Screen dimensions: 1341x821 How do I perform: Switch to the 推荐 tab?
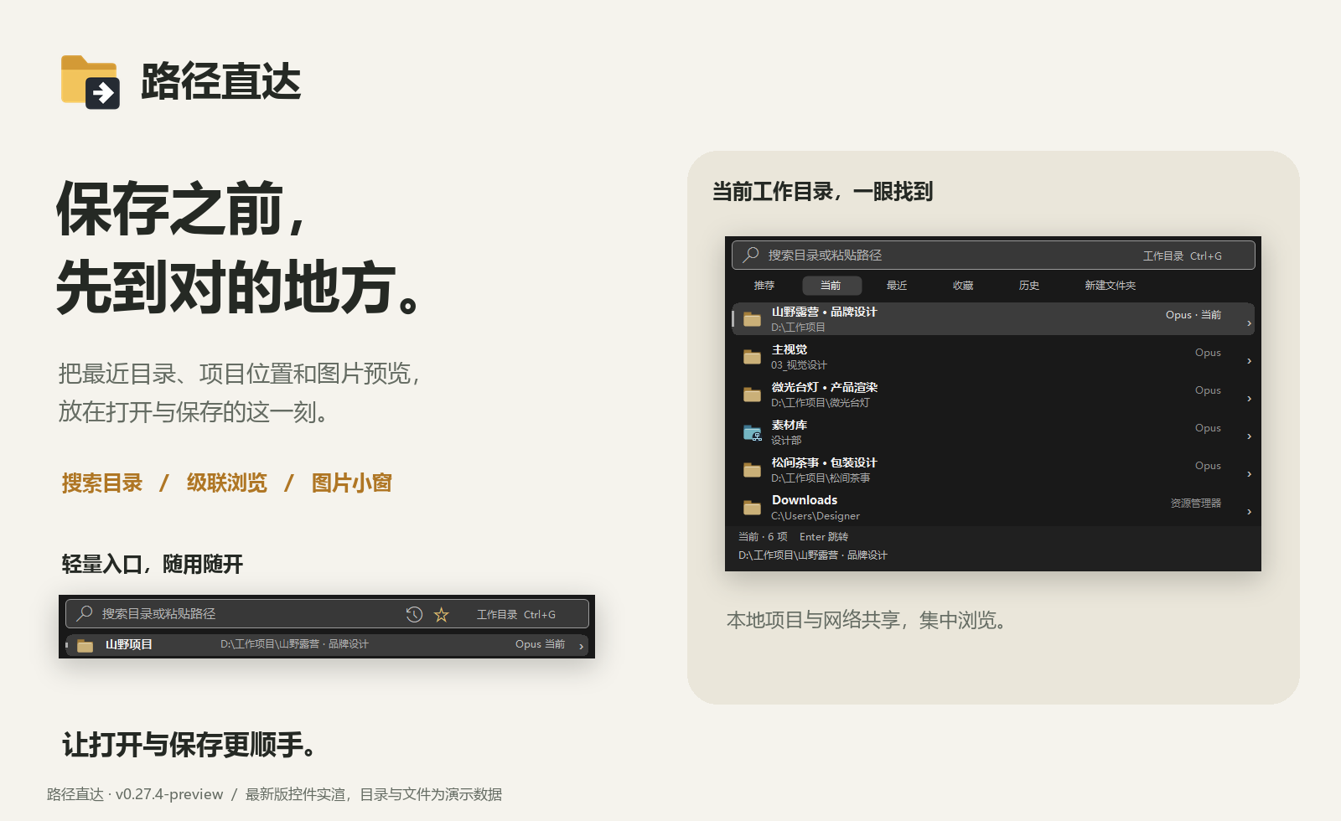764,286
